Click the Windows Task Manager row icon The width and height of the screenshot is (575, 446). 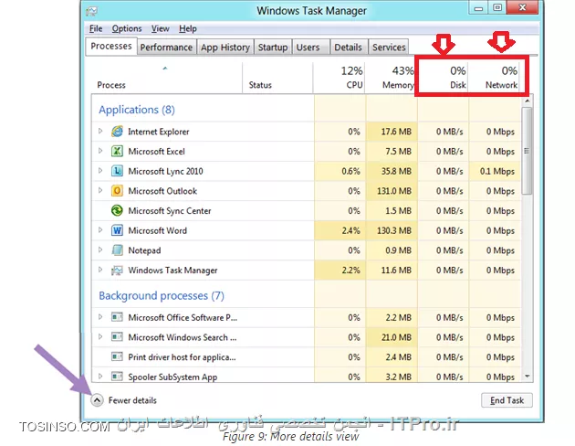coord(117,271)
